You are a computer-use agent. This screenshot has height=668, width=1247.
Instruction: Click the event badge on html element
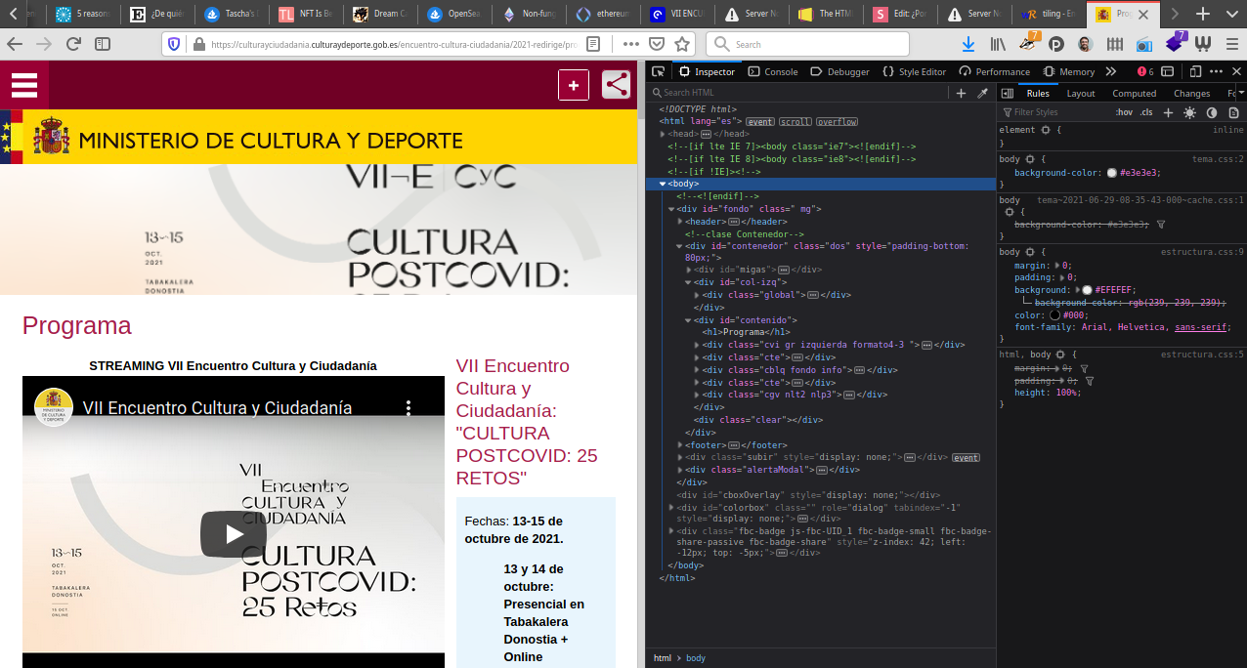(760, 122)
